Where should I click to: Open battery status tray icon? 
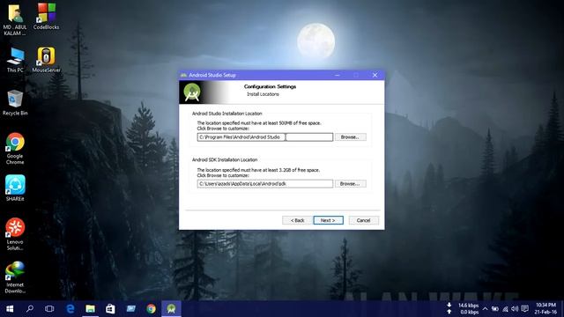[495, 309]
